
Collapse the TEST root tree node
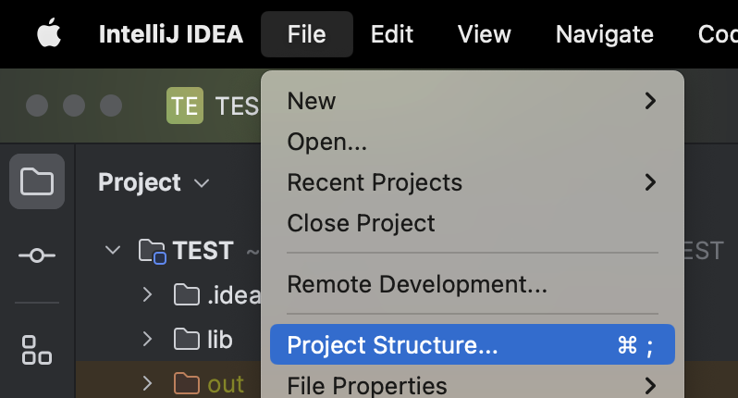(x=113, y=251)
